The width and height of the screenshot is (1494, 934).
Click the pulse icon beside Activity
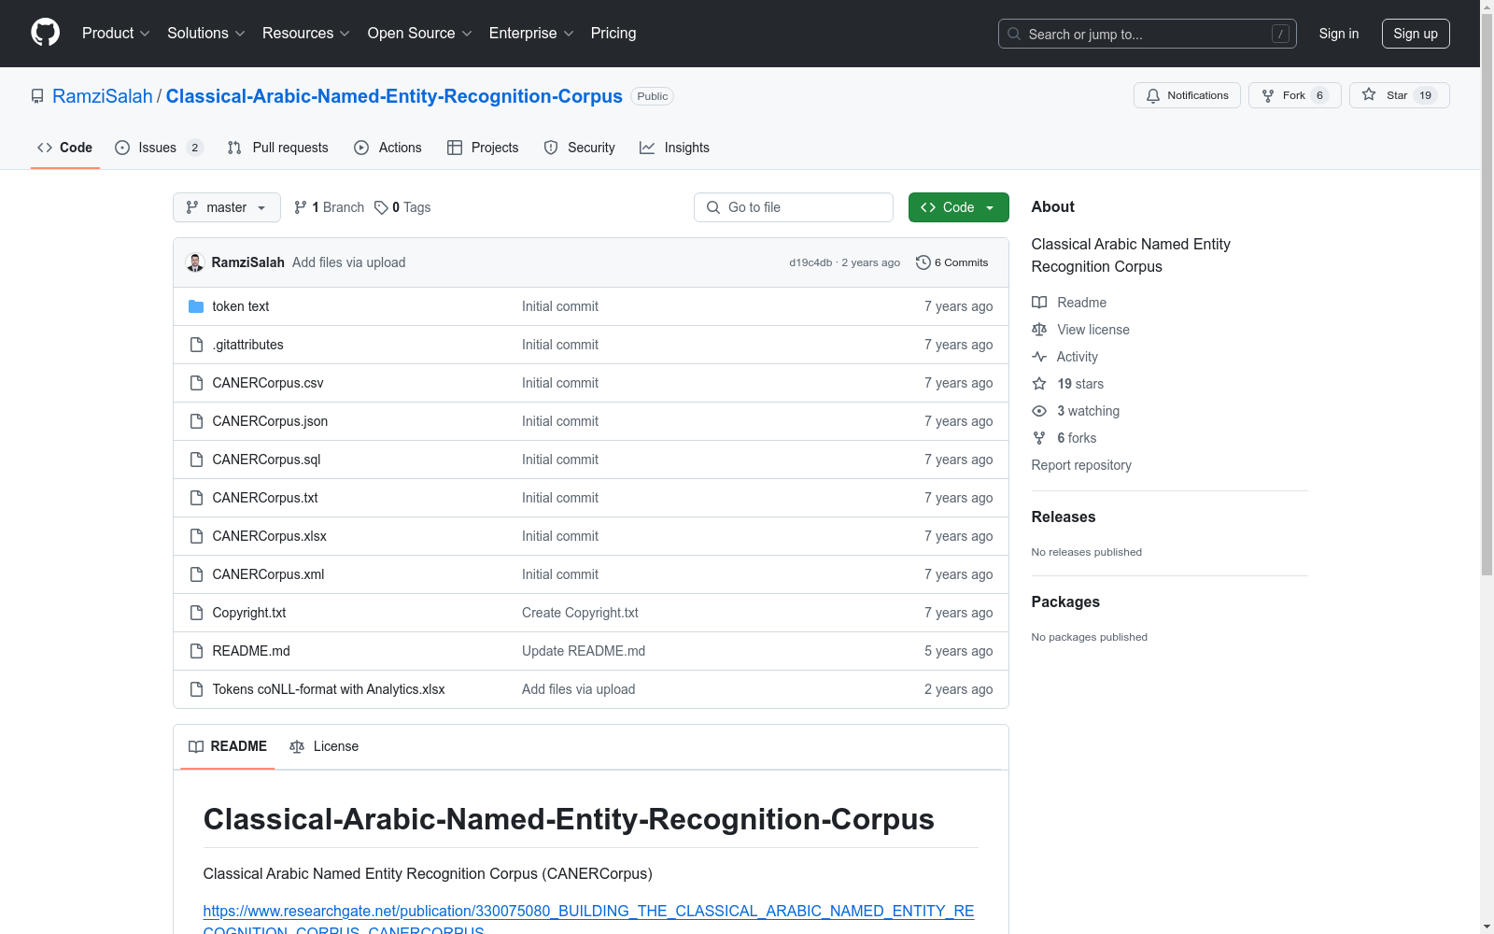(x=1039, y=357)
